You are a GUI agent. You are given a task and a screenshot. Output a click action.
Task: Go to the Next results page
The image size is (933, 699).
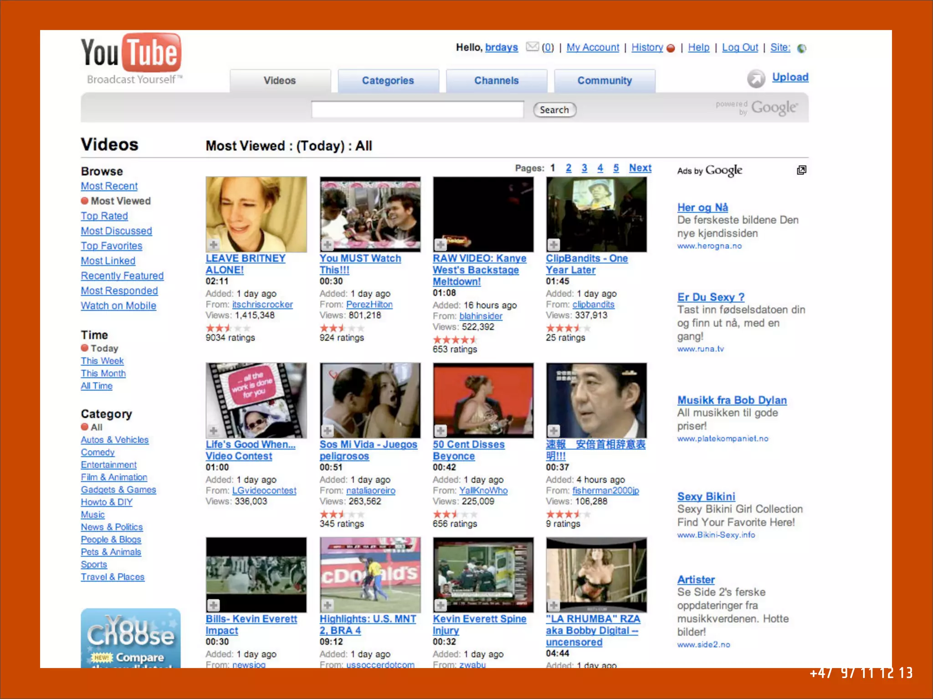click(640, 168)
